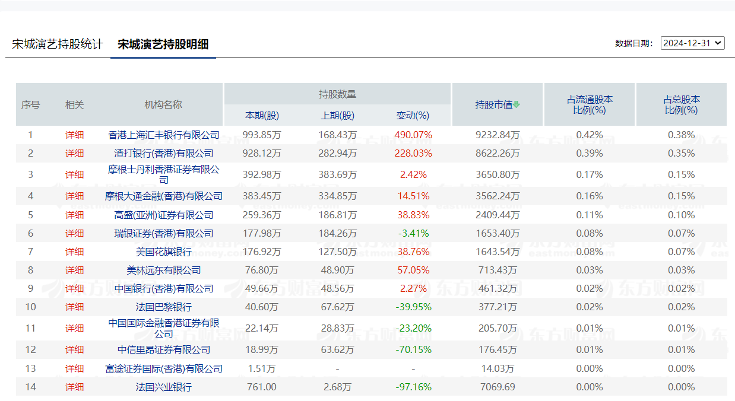Click the 机构名称 column header
This screenshot has height=401, width=735.
tap(163, 104)
